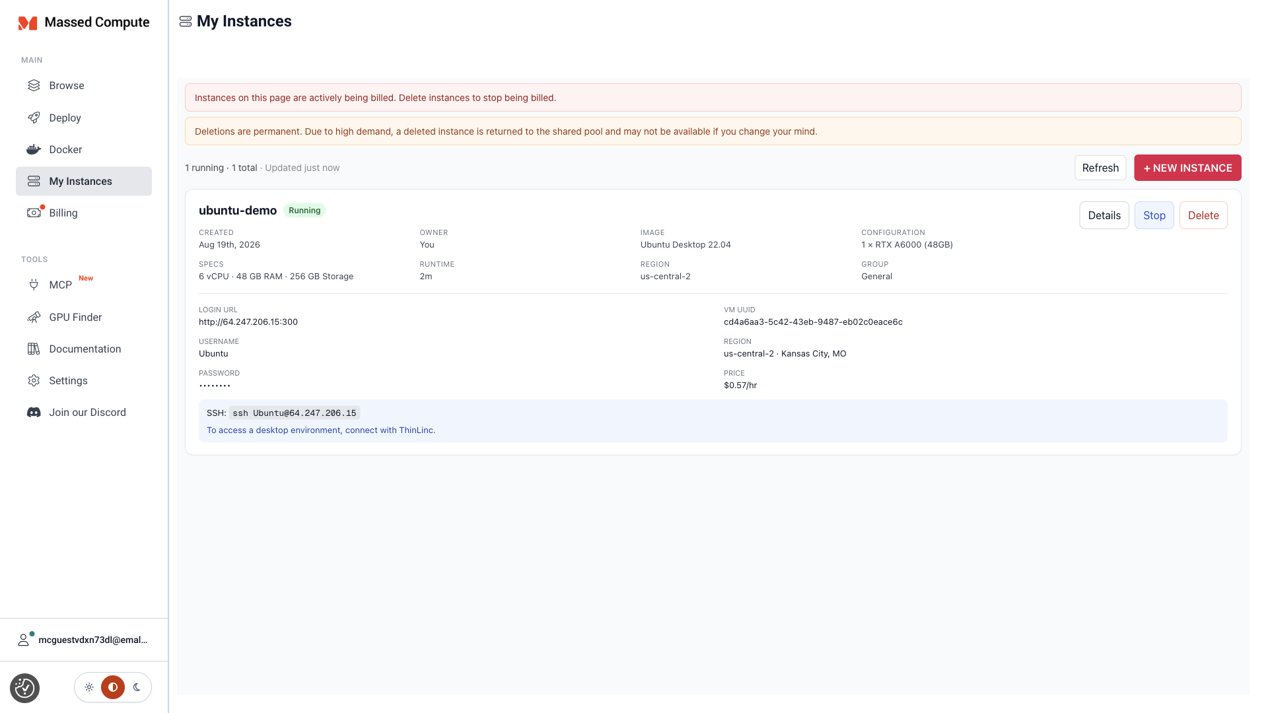Click the masked password dots

coord(215,386)
